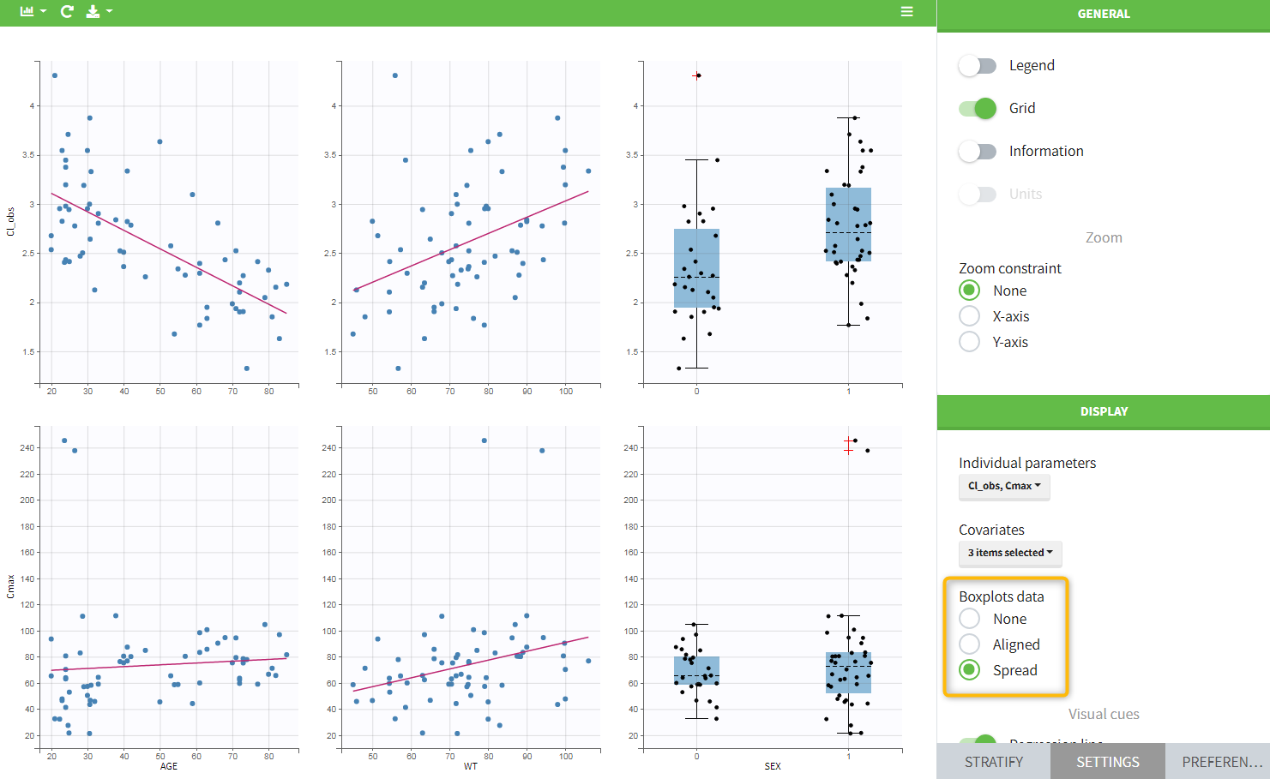Collapse the General section header
The height and width of the screenshot is (779, 1270).
1103,15
